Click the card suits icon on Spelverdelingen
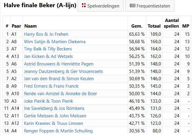Viewport: 195px width, 136px height. pos(84,6)
